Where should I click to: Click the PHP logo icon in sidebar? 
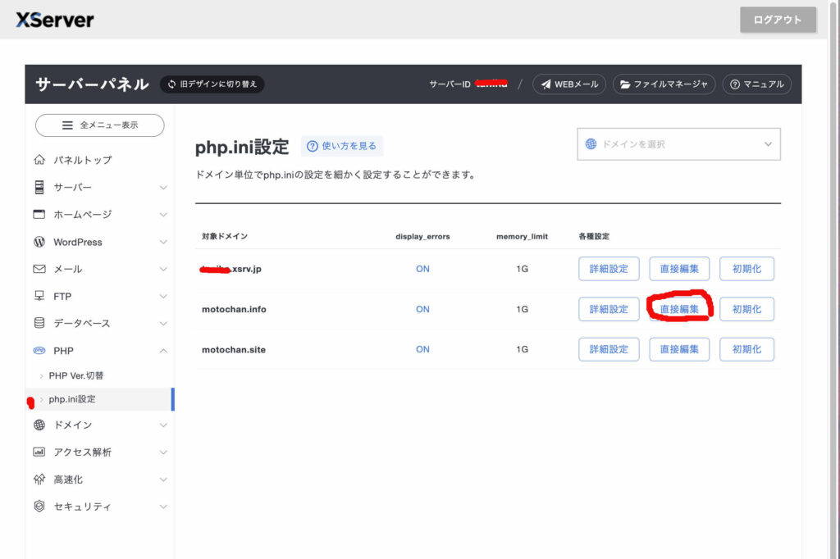tap(39, 350)
